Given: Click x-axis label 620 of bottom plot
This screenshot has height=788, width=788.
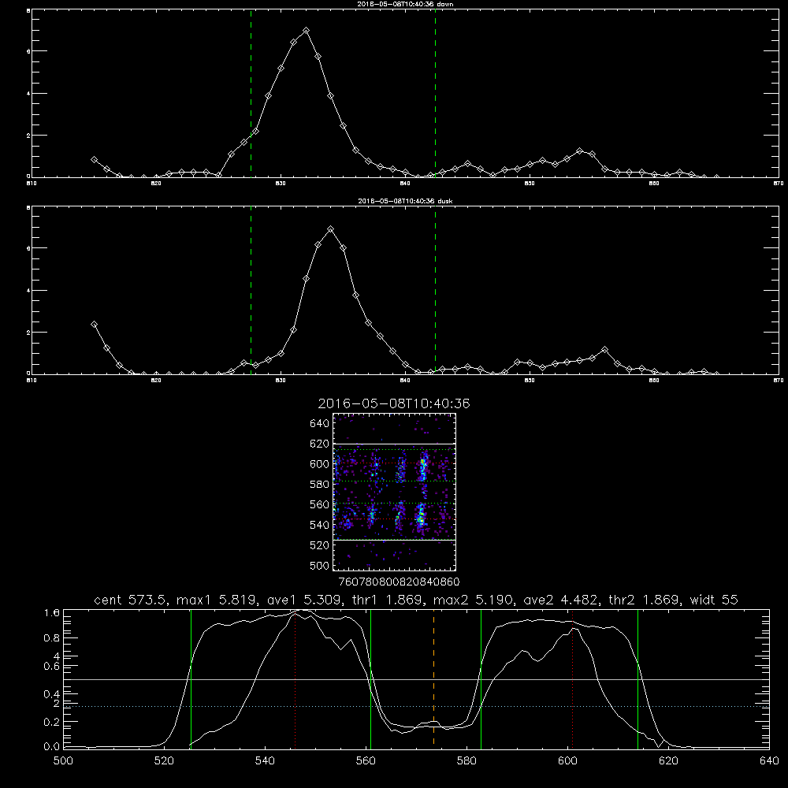Looking at the screenshot, I should (x=668, y=761).
